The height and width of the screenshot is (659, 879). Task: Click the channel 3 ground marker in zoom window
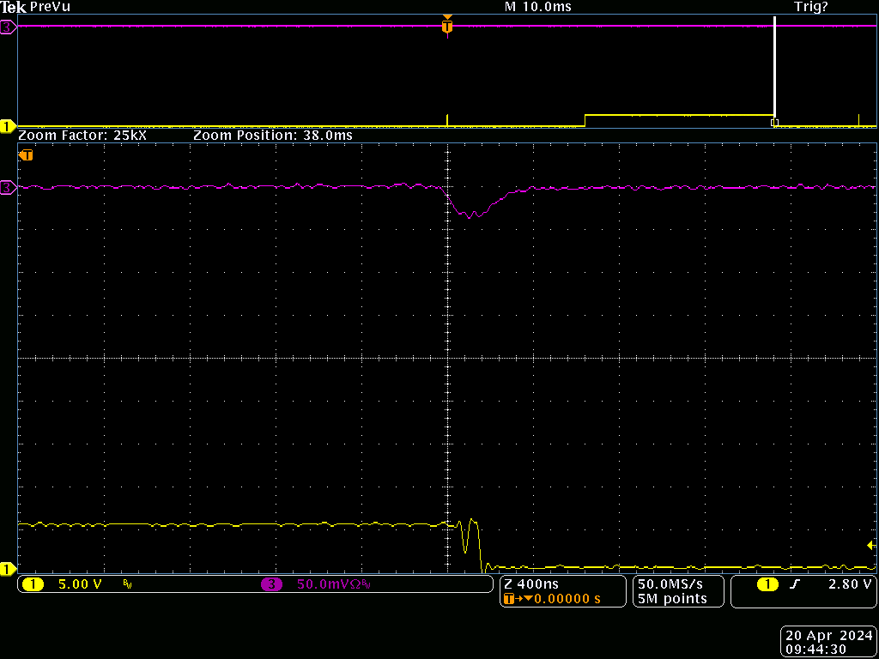(8, 188)
